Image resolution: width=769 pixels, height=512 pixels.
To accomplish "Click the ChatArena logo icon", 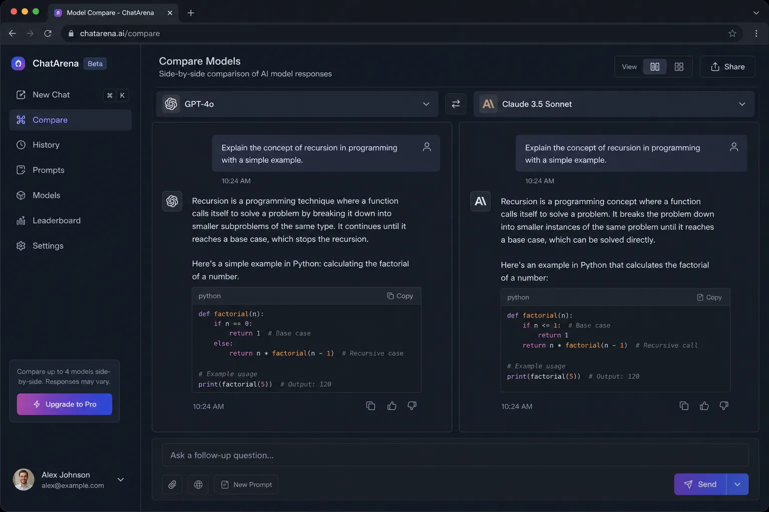I will point(18,63).
